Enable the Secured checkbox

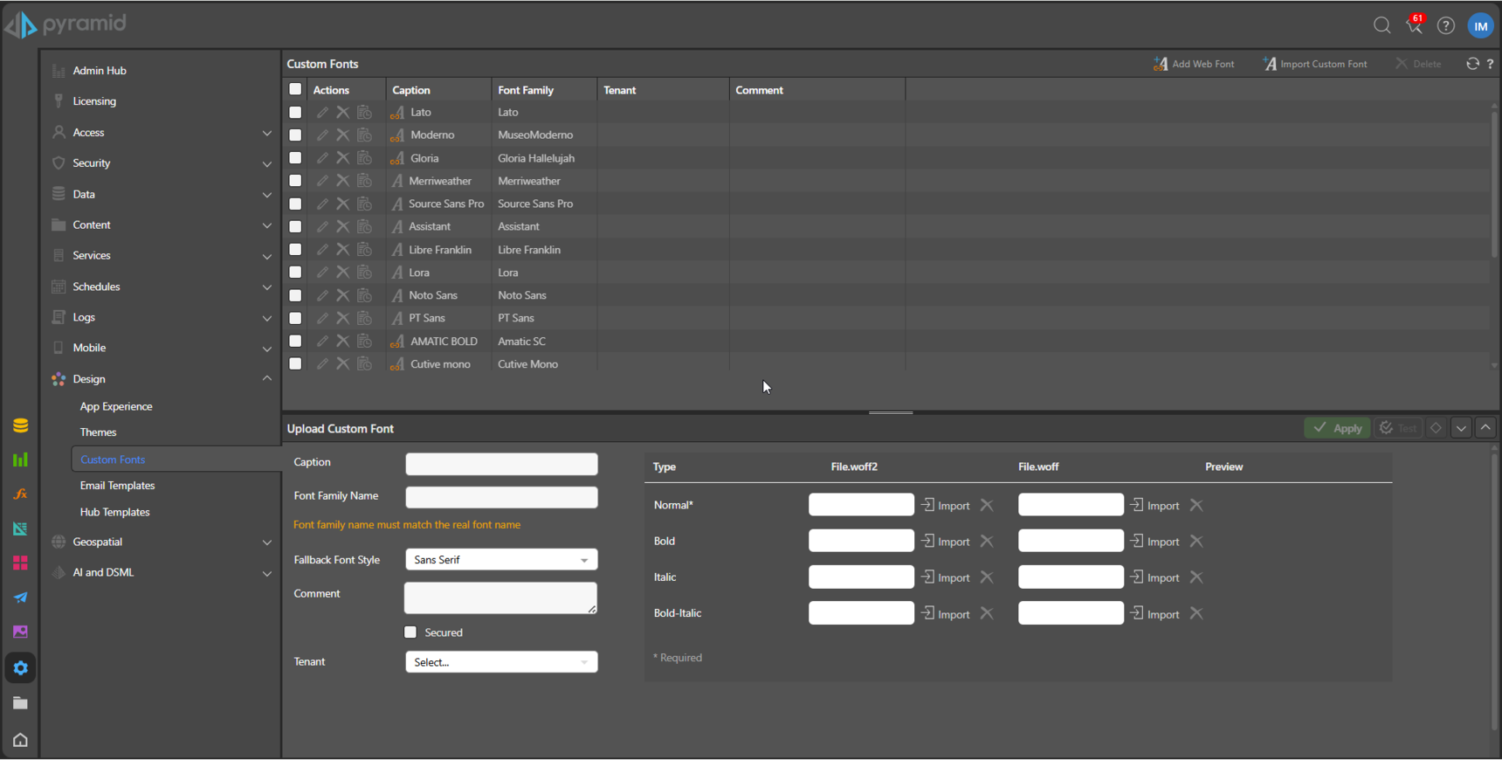[410, 632]
